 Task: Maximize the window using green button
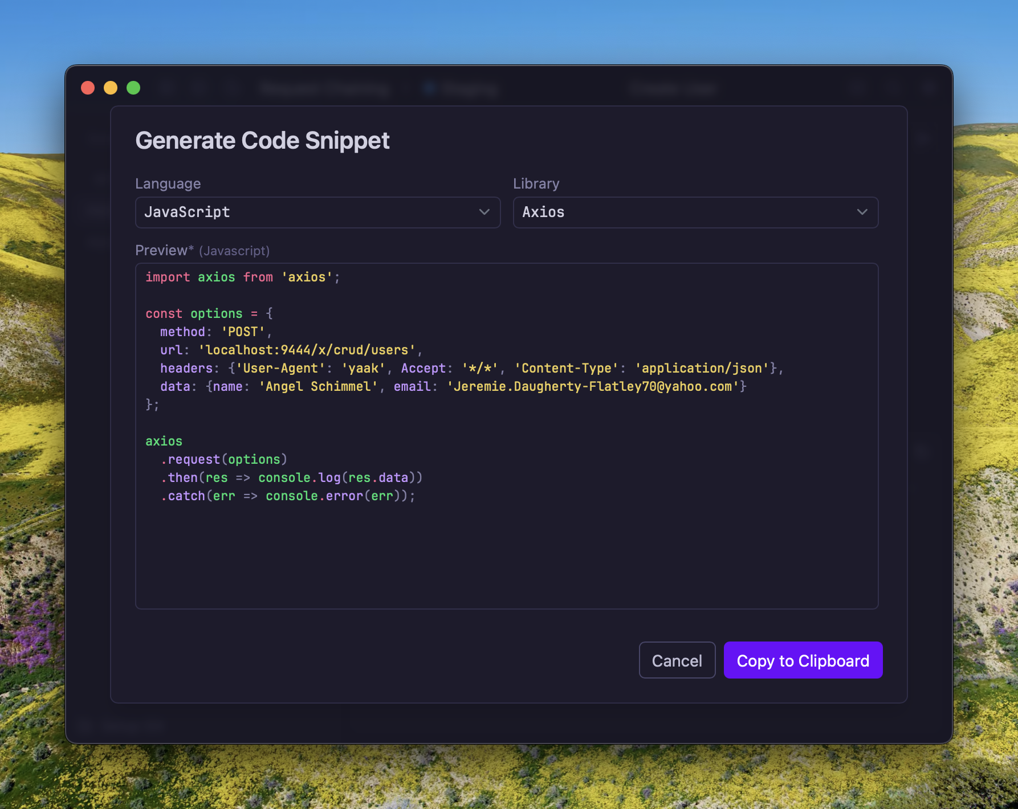133,88
